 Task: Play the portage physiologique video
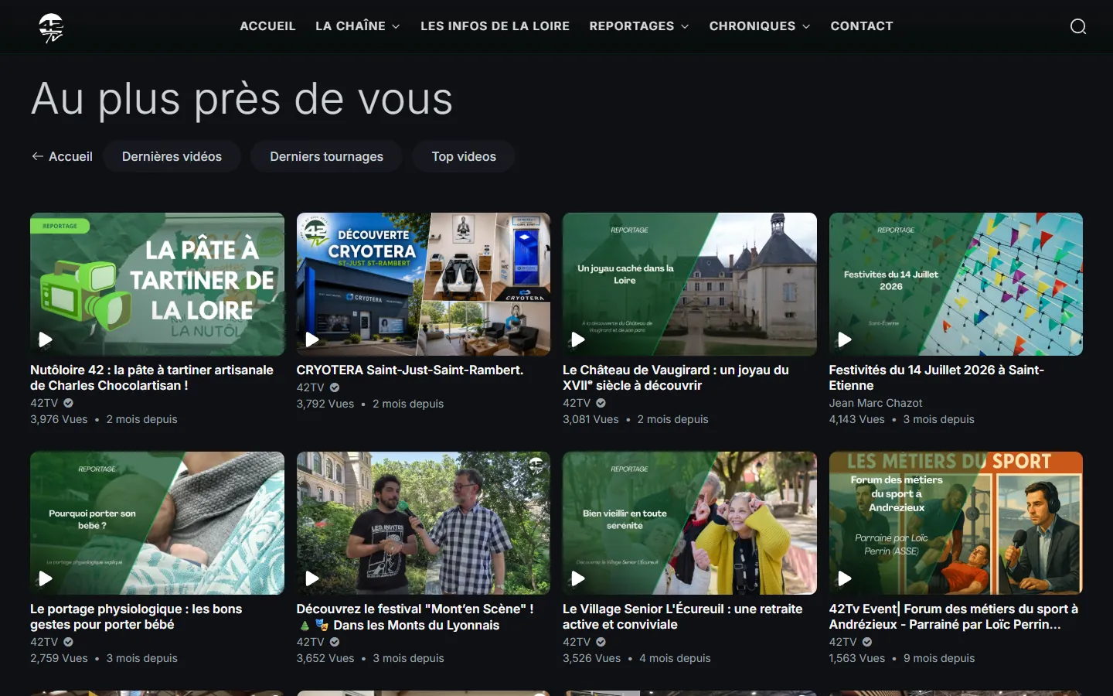(x=46, y=578)
